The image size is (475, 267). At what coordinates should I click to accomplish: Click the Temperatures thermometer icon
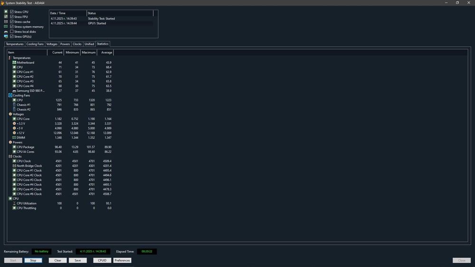pyautogui.click(x=10, y=58)
